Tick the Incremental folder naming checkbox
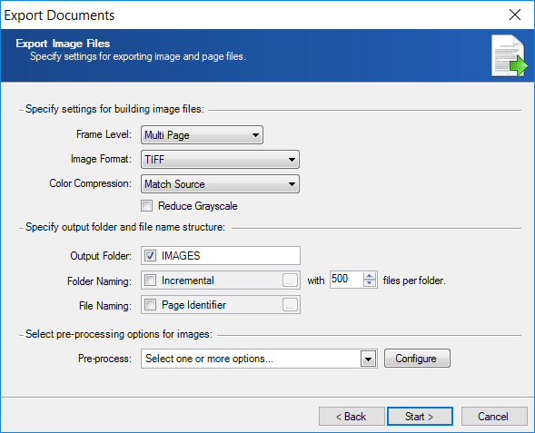535x433 pixels. pyautogui.click(x=150, y=280)
